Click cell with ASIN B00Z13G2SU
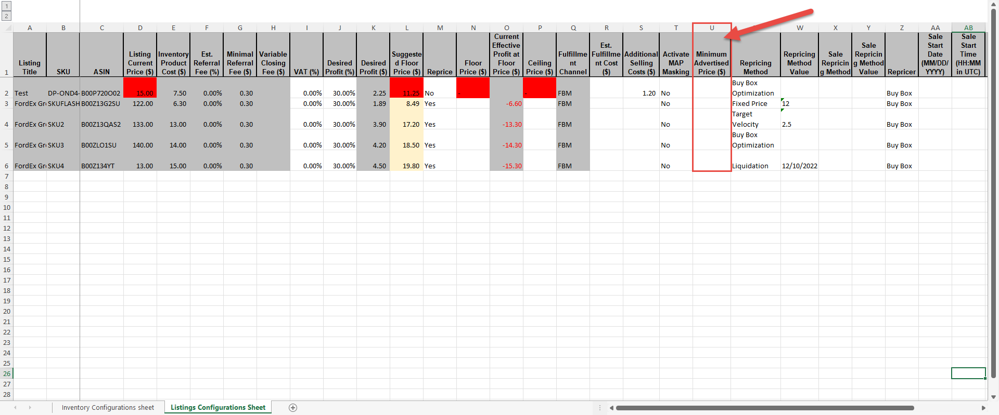 tap(101, 103)
